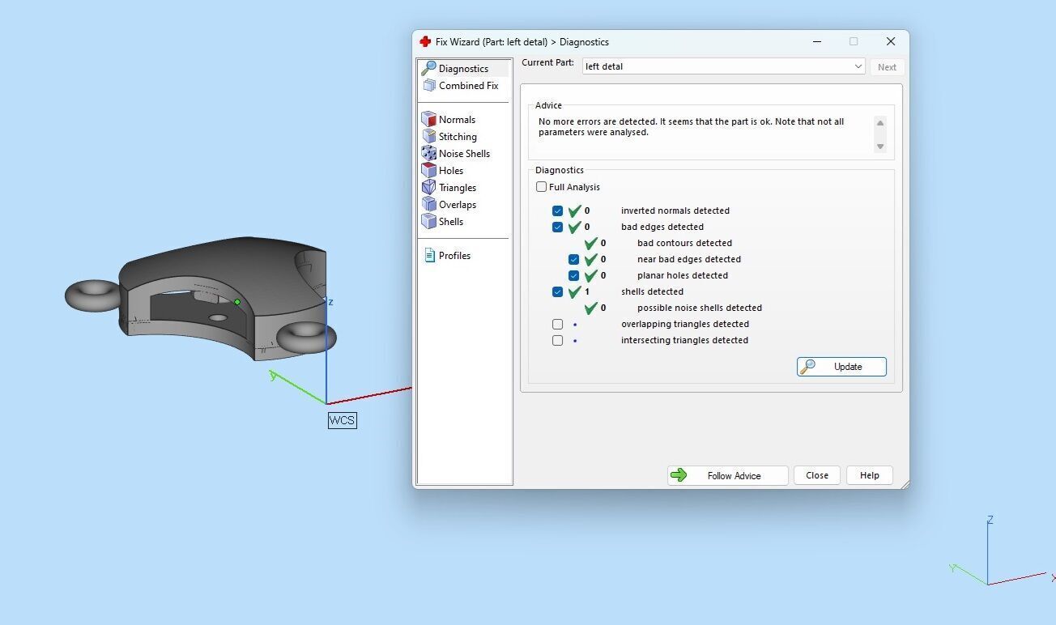Click the Holes cube icon
Viewport: 1056px width, 625px height.
pyautogui.click(x=429, y=170)
